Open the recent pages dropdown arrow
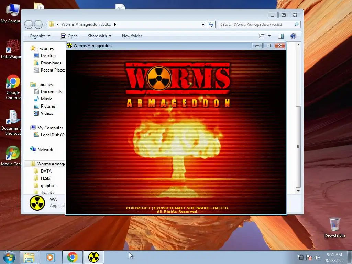The height and width of the screenshot is (264, 352). tap(45, 24)
